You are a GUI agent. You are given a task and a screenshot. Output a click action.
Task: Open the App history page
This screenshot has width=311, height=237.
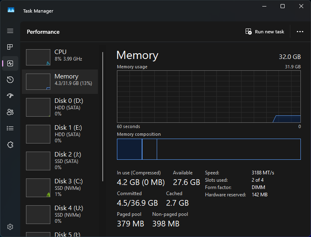coord(10,80)
